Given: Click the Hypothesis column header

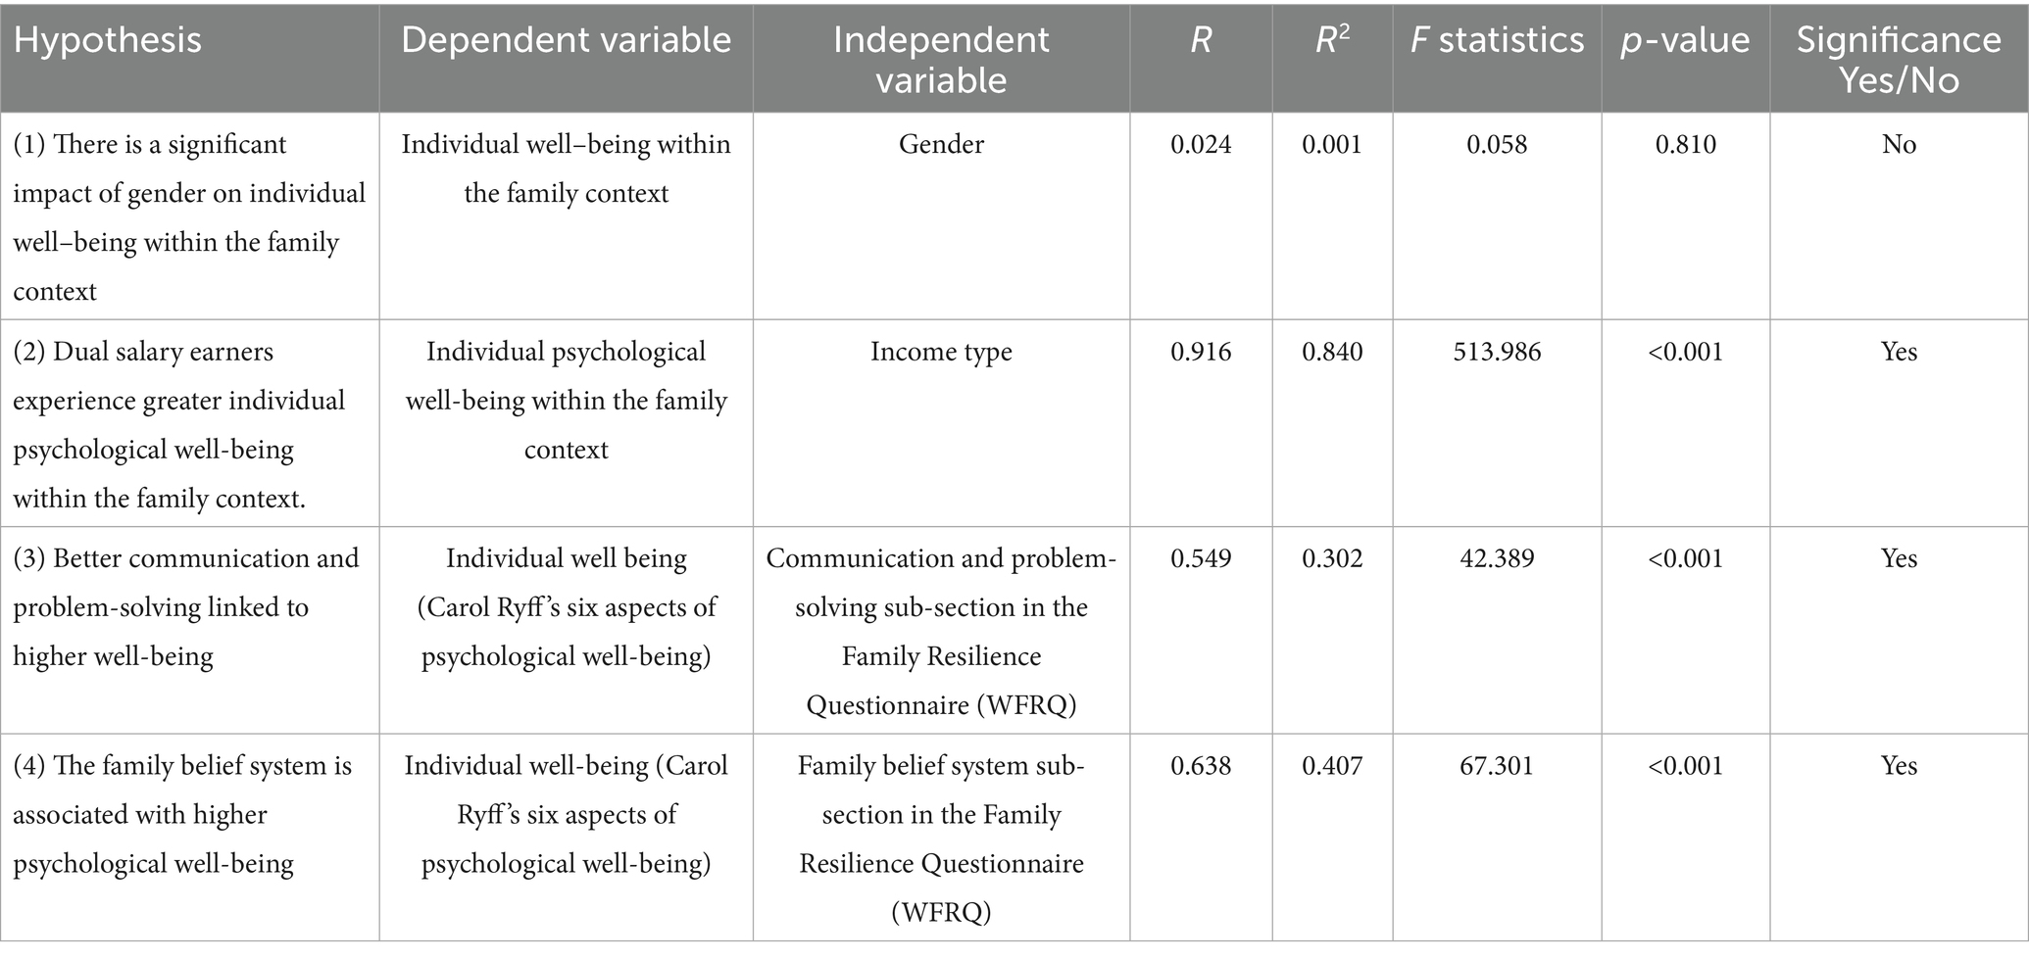Looking at the screenshot, I should tap(108, 40).
